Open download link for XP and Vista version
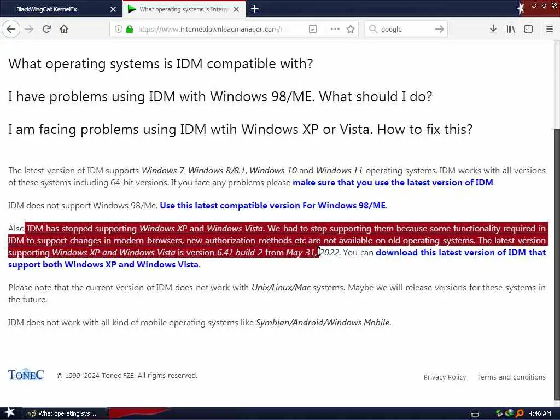 click(277, 259)
